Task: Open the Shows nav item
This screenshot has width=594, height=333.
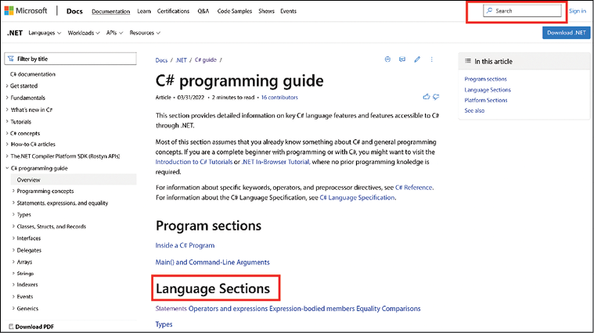Action: [266, 12]
